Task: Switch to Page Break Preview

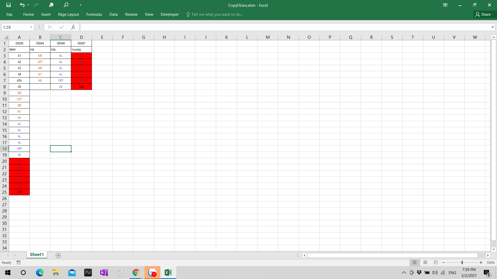Action: click(x=436, y=262)
